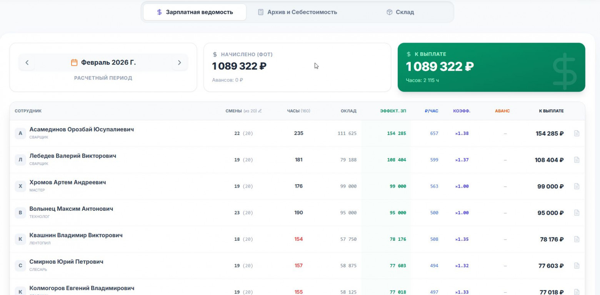Click calendar icon beside Февраль 2026
The height and width of the screenshot is (295, 600).
click(74, 63)
